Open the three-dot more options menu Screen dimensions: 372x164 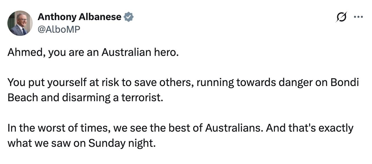tap(358, 17)
